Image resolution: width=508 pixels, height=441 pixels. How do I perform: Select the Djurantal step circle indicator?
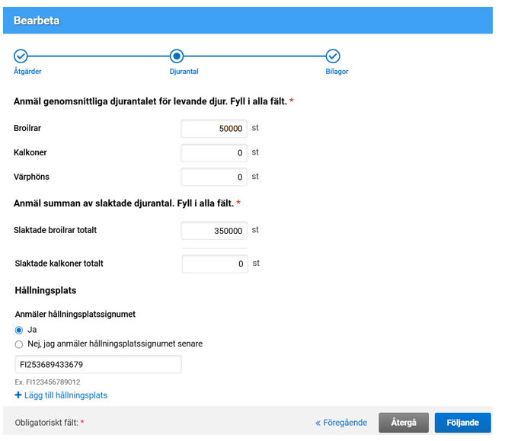point(177,56)
